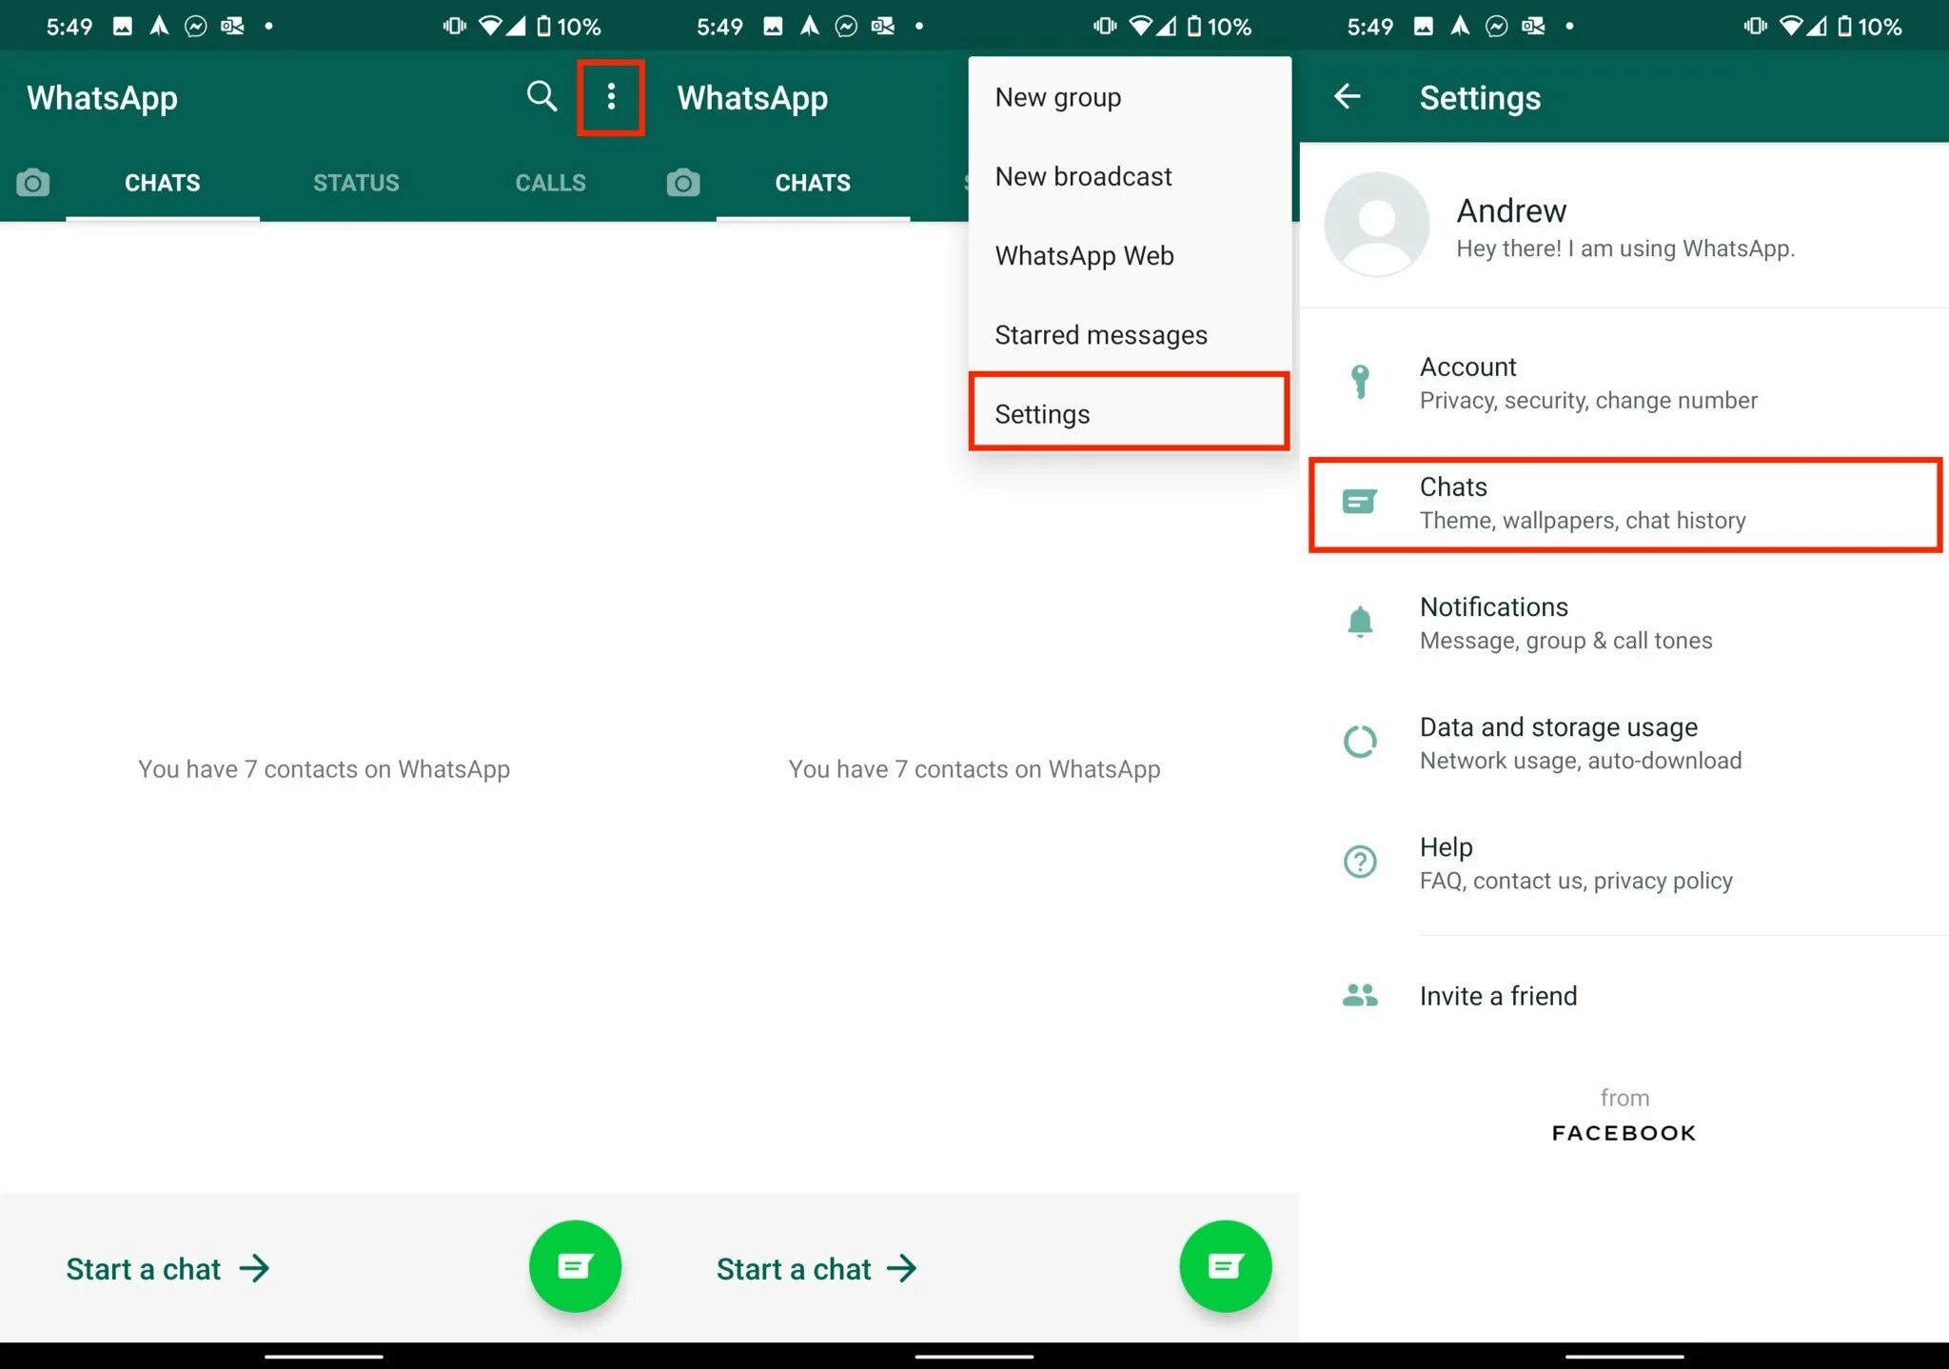The image size is (1949, 1369).
Task: Select the Status tab label
Action: click(x=354, y=181)
